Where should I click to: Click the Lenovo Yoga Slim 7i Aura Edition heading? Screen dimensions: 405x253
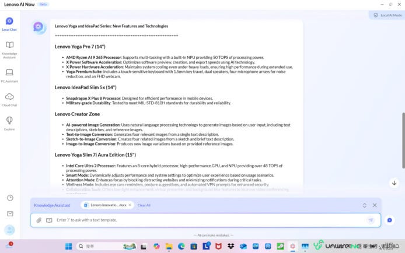[95, 154]
